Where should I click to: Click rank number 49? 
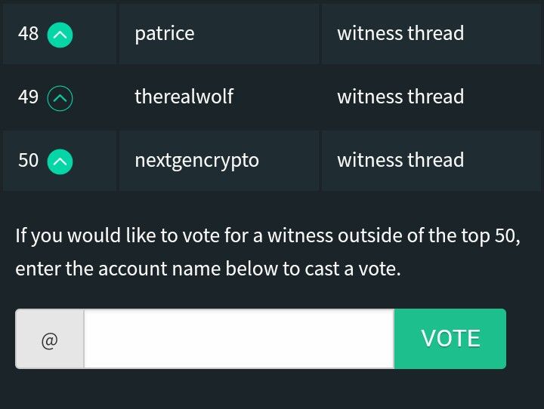[28, 97]
